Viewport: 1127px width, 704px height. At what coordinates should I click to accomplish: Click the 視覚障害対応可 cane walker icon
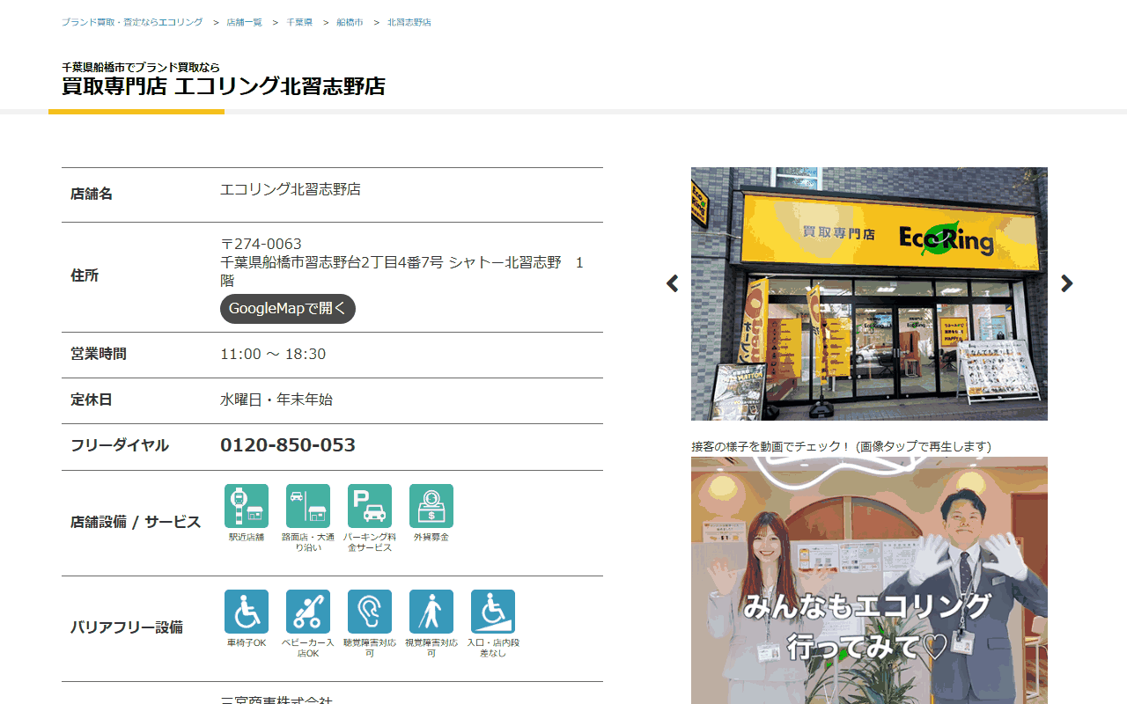[431, 612]
